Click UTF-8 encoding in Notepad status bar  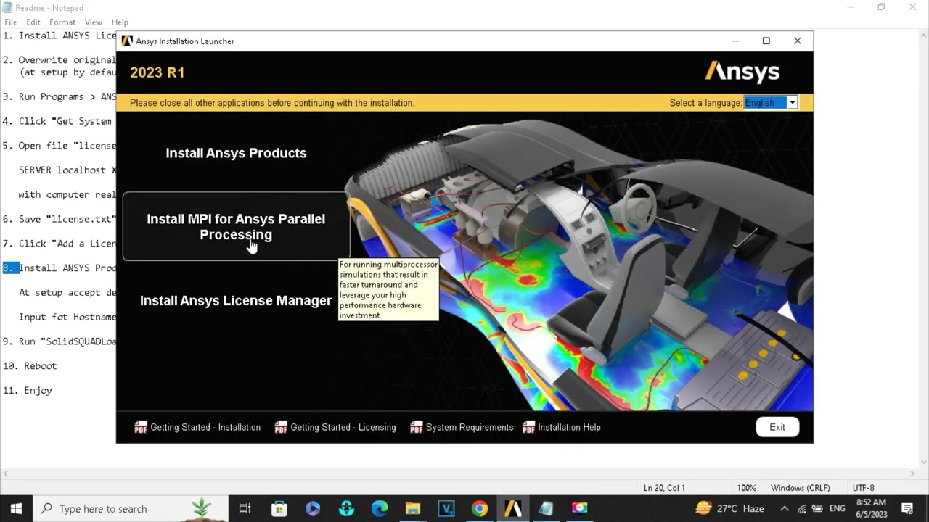864,488
